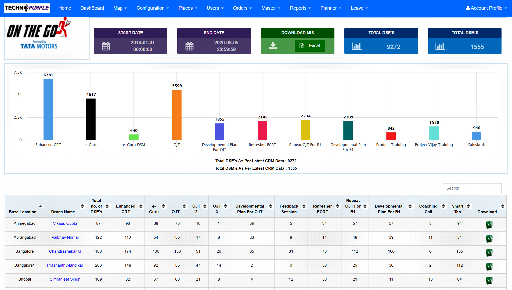Screen dimensions: 512x290
Task: Click the pink Refresher ECRT bar
Action: (262, 130)
